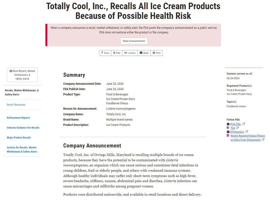Click the Read Announcement button
270x200 pixels.
tap(134, 41)
